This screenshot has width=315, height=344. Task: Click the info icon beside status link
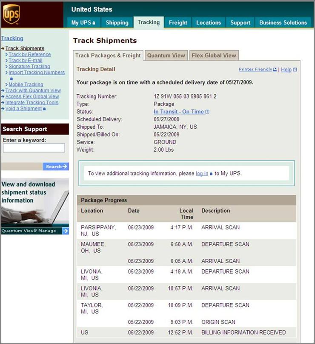pos(207,112)
